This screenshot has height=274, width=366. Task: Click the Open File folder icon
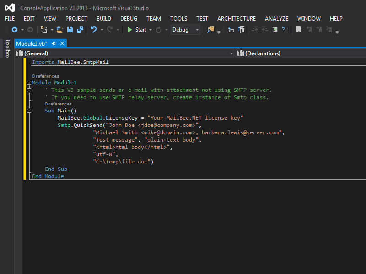click(60, 30)
